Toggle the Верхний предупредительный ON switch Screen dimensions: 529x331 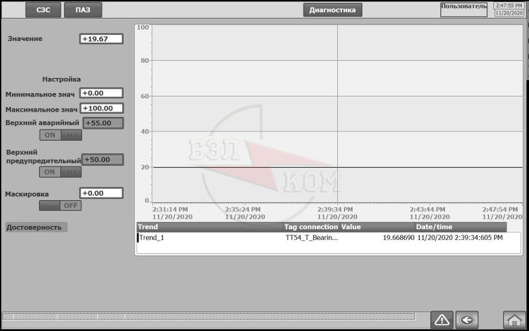point(60,172)
